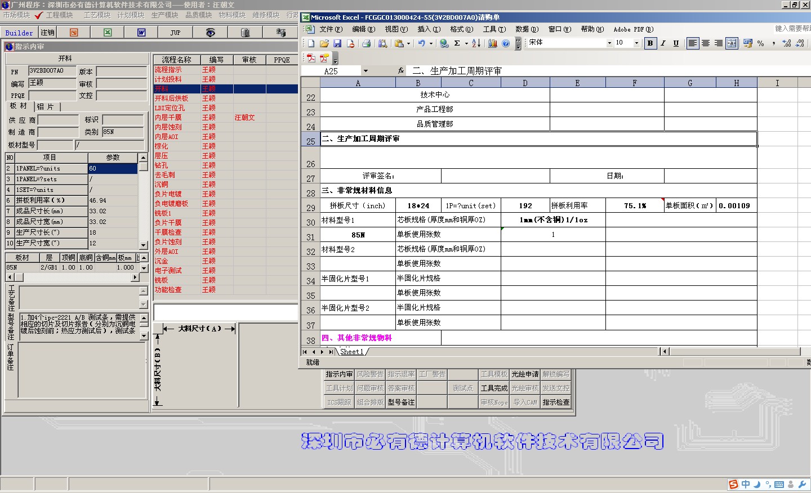Click the 工具完成 button
811x493 pixels.
tap(494, 388)
